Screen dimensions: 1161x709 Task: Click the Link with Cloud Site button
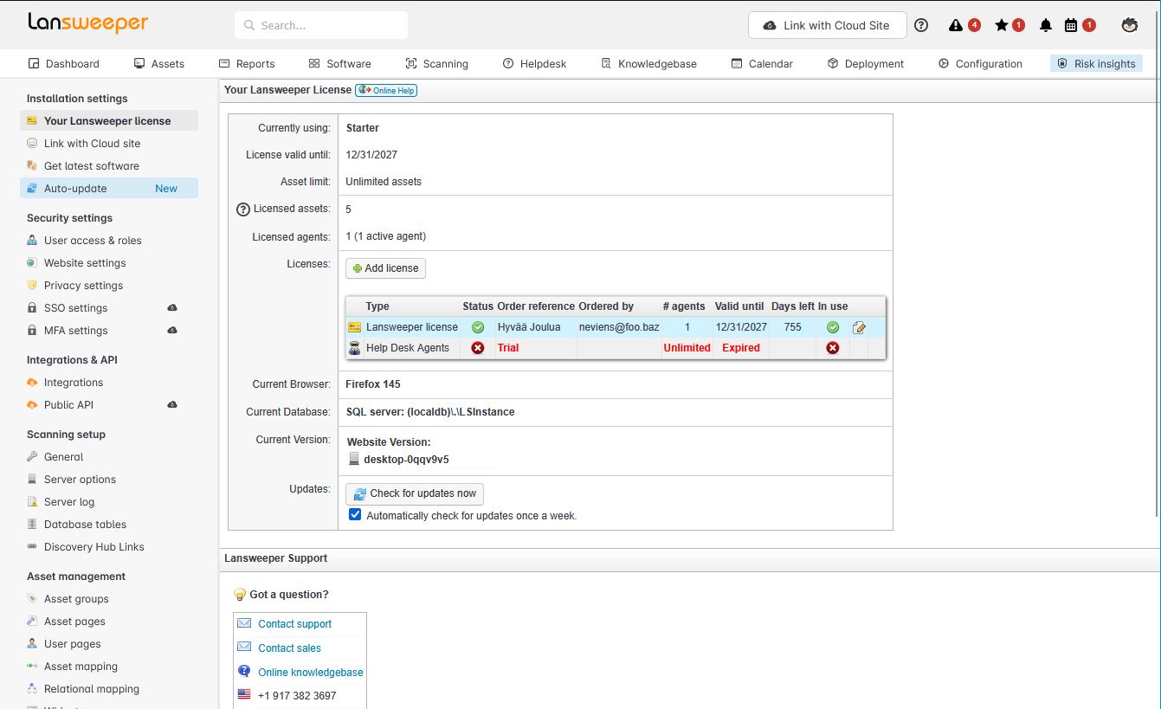click(828, 25)
